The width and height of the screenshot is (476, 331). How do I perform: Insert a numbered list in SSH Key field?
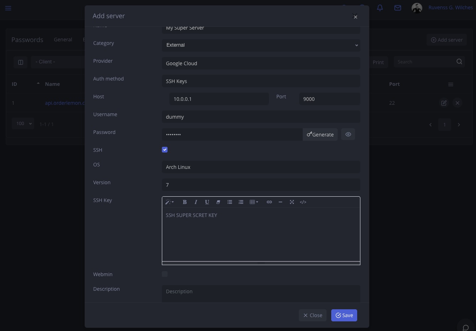[x=241, y=202]
